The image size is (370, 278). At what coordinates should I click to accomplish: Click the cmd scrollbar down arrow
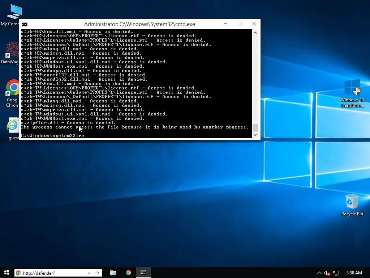(x=255, y=135)
